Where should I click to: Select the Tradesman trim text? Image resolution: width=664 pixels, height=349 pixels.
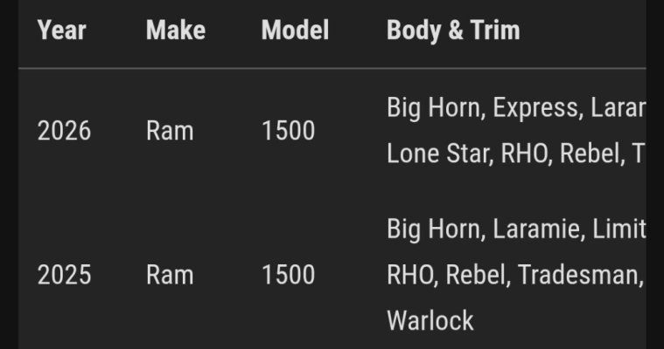578,275
